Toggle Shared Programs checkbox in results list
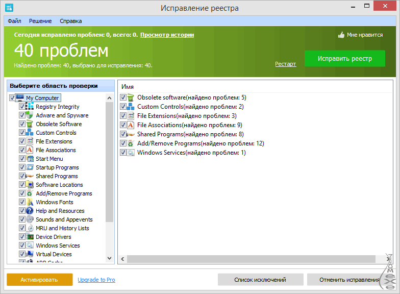Image resolution: width=400 pixels, height=294 pixels. click(x=123, y=134)
